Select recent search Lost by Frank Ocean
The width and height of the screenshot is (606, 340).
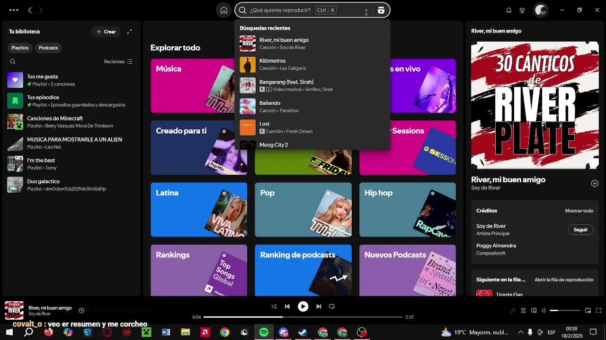click(312, 127)
